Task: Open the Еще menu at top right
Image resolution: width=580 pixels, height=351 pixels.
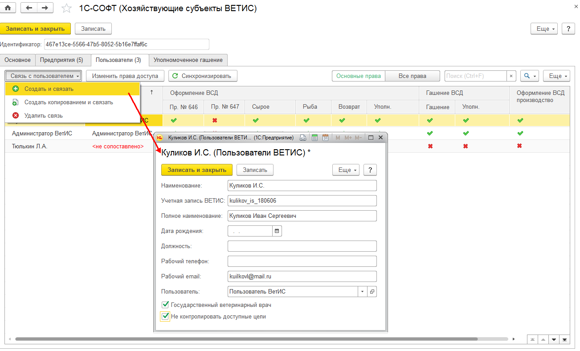Action: click(x=544, y=29)
